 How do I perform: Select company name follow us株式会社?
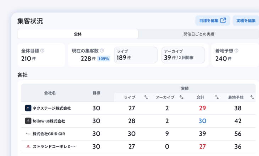click(49, 121)
